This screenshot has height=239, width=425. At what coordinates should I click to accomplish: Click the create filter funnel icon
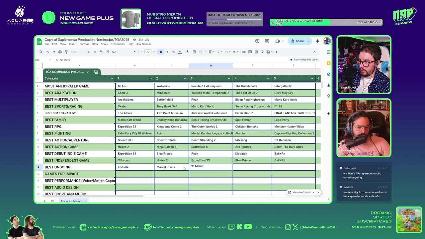pos(262,52)
